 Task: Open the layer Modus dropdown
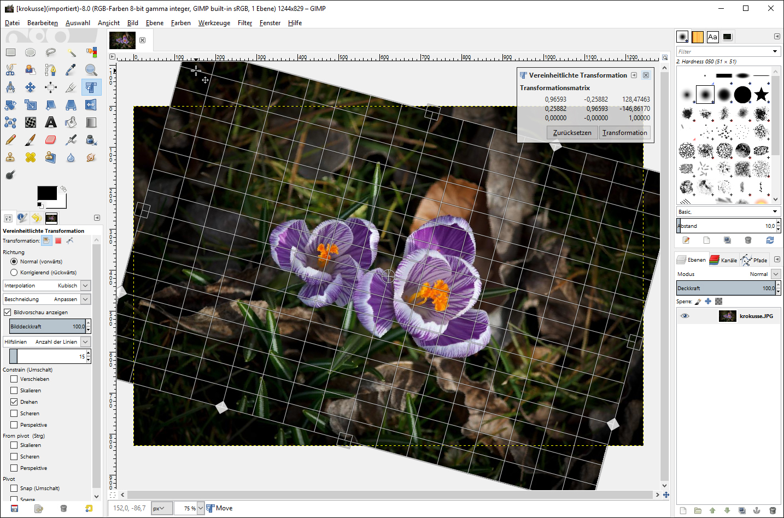776,274
